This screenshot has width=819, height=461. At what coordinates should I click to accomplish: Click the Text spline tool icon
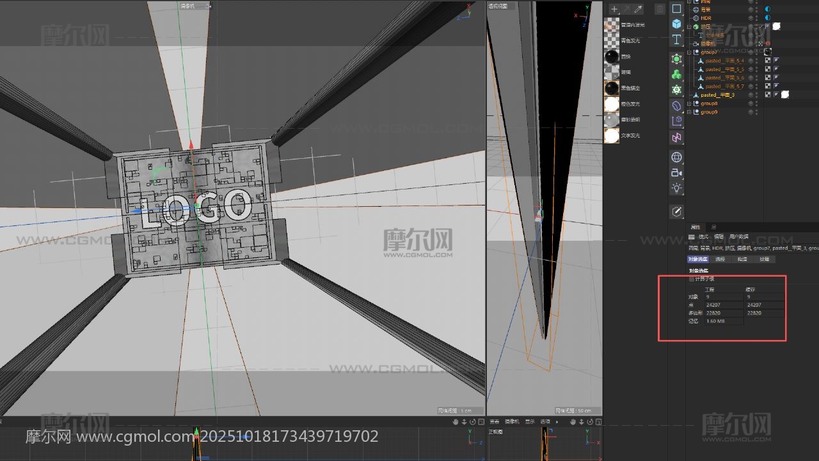click(676, 40)
